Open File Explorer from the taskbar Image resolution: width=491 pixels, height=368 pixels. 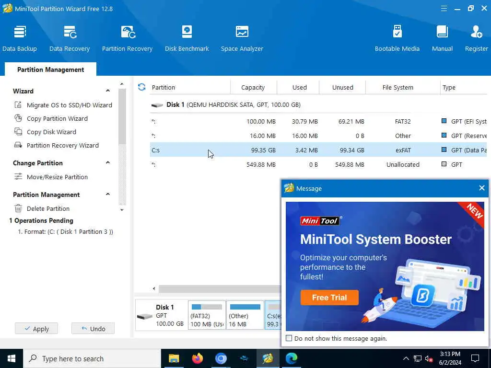(x=174, y=358)
